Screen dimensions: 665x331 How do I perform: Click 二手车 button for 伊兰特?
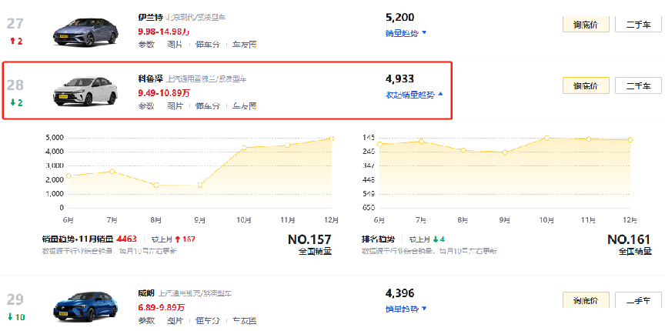click(x=638, y=24)
